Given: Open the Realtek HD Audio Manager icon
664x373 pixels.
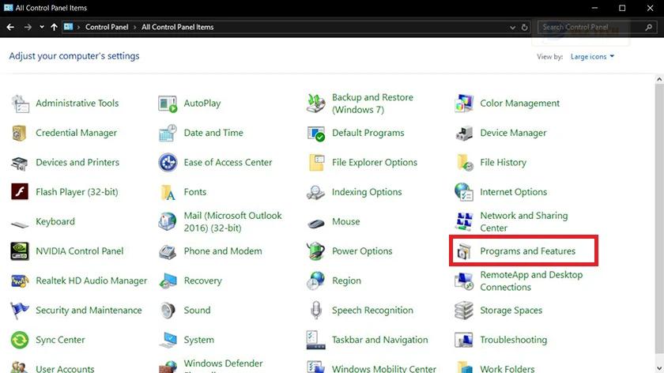Looking at the screenshot, I should tap(20, 281).
